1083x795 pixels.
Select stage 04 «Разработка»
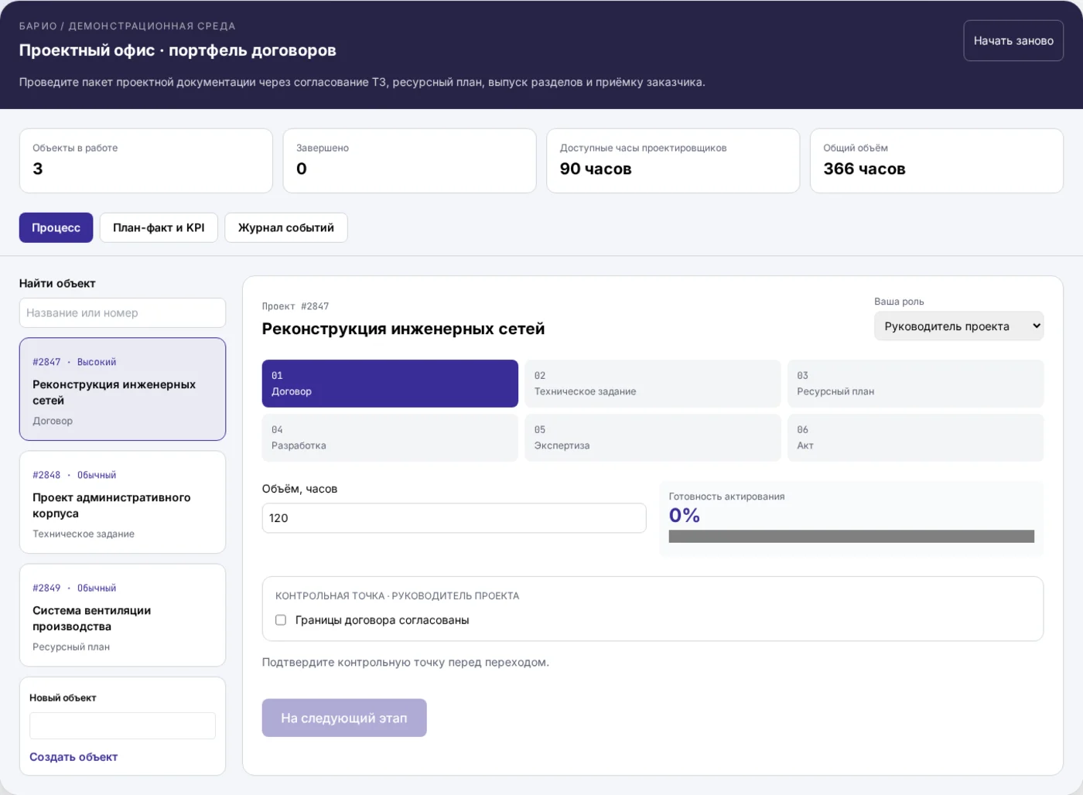click(x=390, y=438)
